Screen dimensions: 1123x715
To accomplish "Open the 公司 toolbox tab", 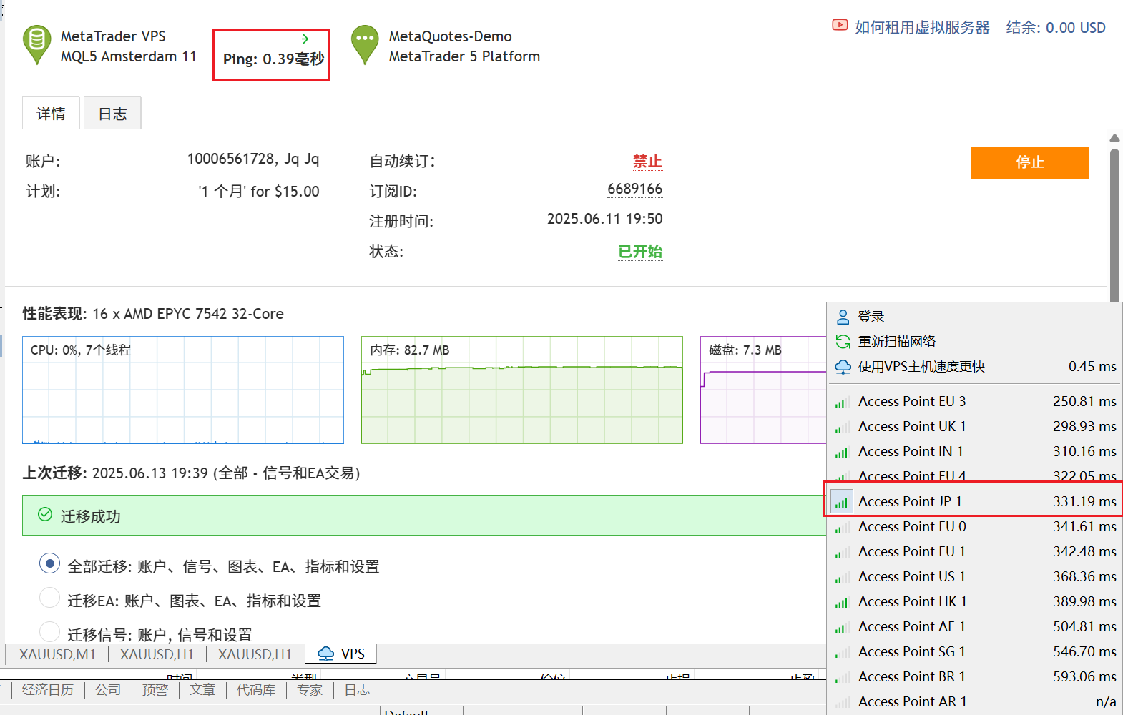I will click(108, 690).
